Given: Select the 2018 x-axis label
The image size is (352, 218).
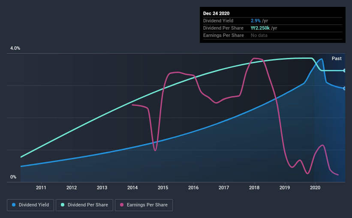Looking at the screenshot, I should click(x=254, y=188).
